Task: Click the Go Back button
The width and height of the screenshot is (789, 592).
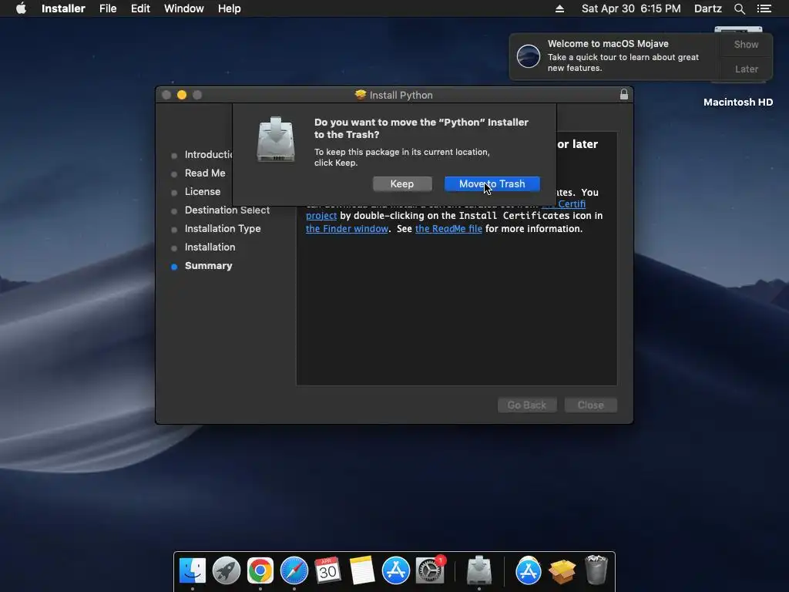Action: [527, 405]
